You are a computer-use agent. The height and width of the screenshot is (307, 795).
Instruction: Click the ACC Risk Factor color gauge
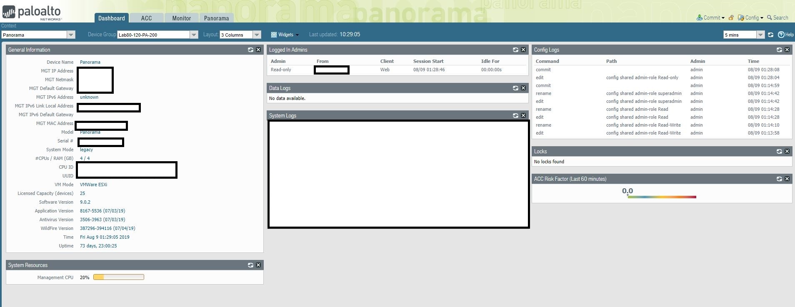pos(662,197)
